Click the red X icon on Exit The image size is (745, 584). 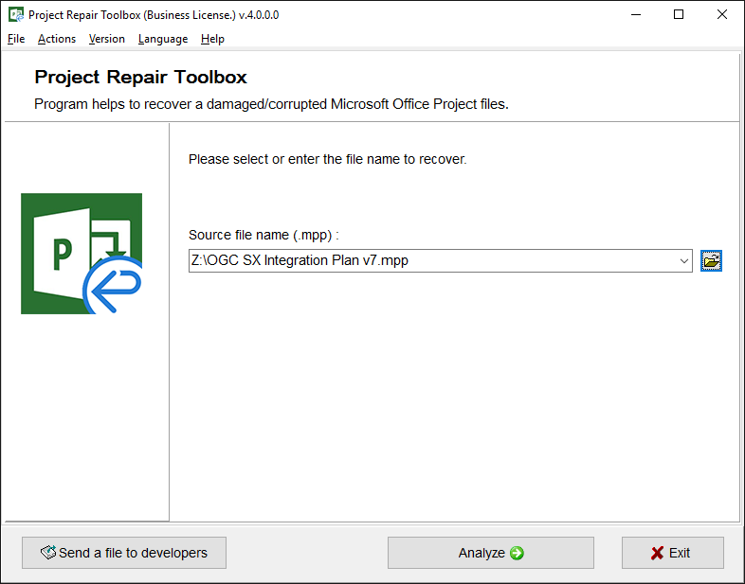pyautogui.click(x=658, y=553)
